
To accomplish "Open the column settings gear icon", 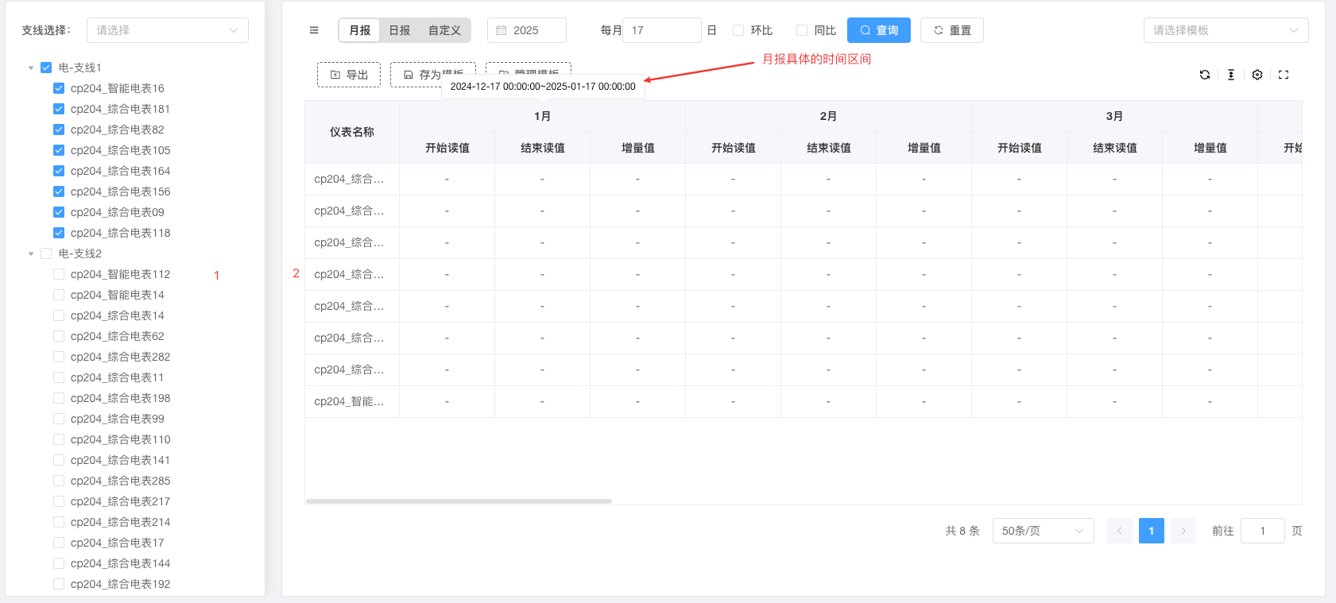I will pos(1257,75).
